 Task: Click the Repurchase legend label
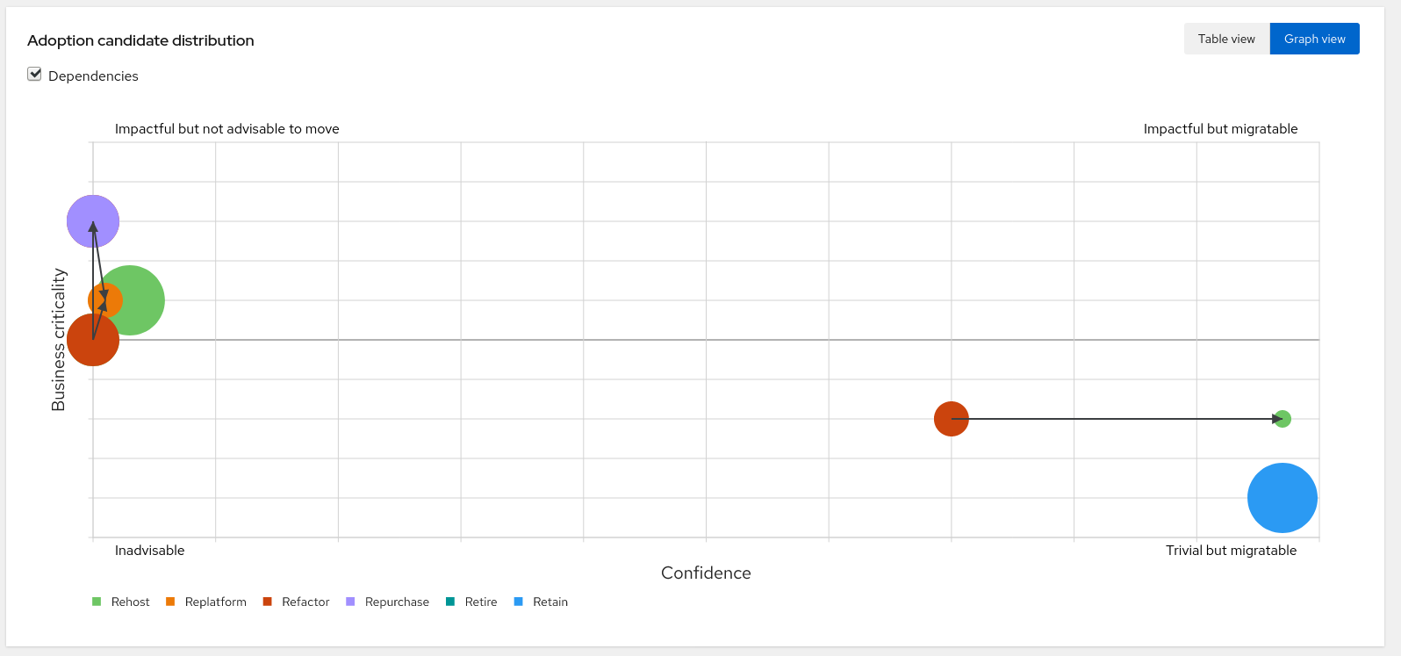pyautogui.click(x=397, y=602)
